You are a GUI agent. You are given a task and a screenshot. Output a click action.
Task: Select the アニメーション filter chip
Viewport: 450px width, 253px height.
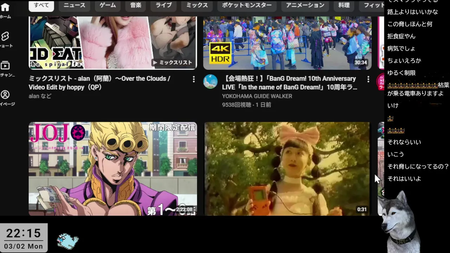pyautogui.click(x=305, y=5)
